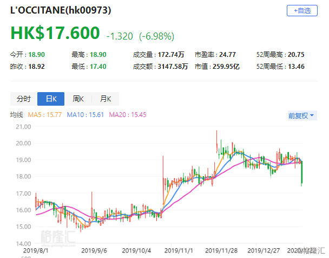Click the 52周最低 value 13.46

point(296,67)
